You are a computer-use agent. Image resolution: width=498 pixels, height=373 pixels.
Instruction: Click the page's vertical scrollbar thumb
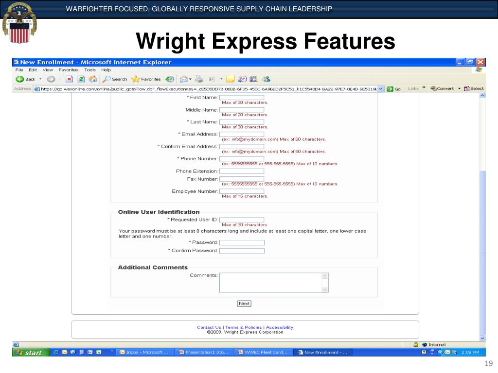click(x=482, y=253)
